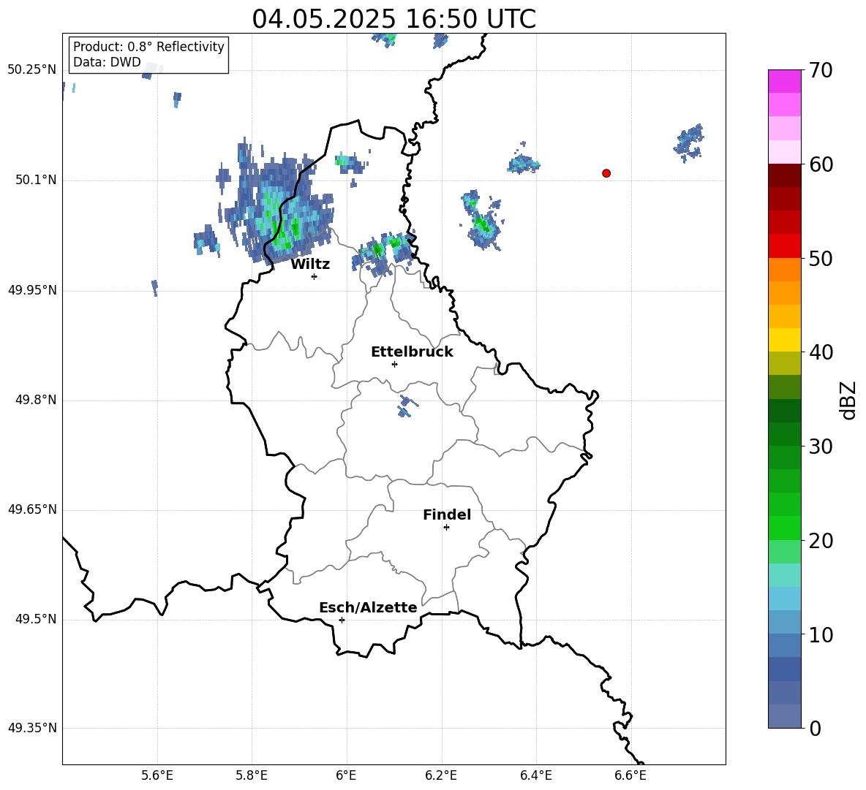The height and width of the screenshot is (790, 866).
Task: Click the 50 tick label on colorbar
Action: (821, 259)
